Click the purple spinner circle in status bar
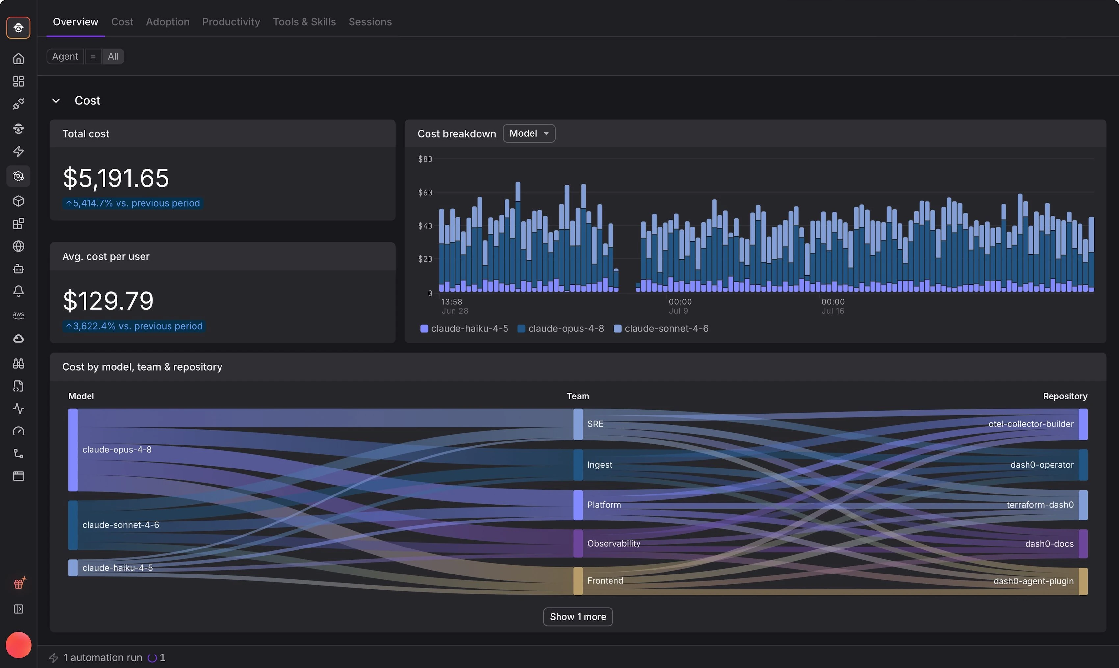Viewport: 1119px width, 668px height. coord(152,658)
